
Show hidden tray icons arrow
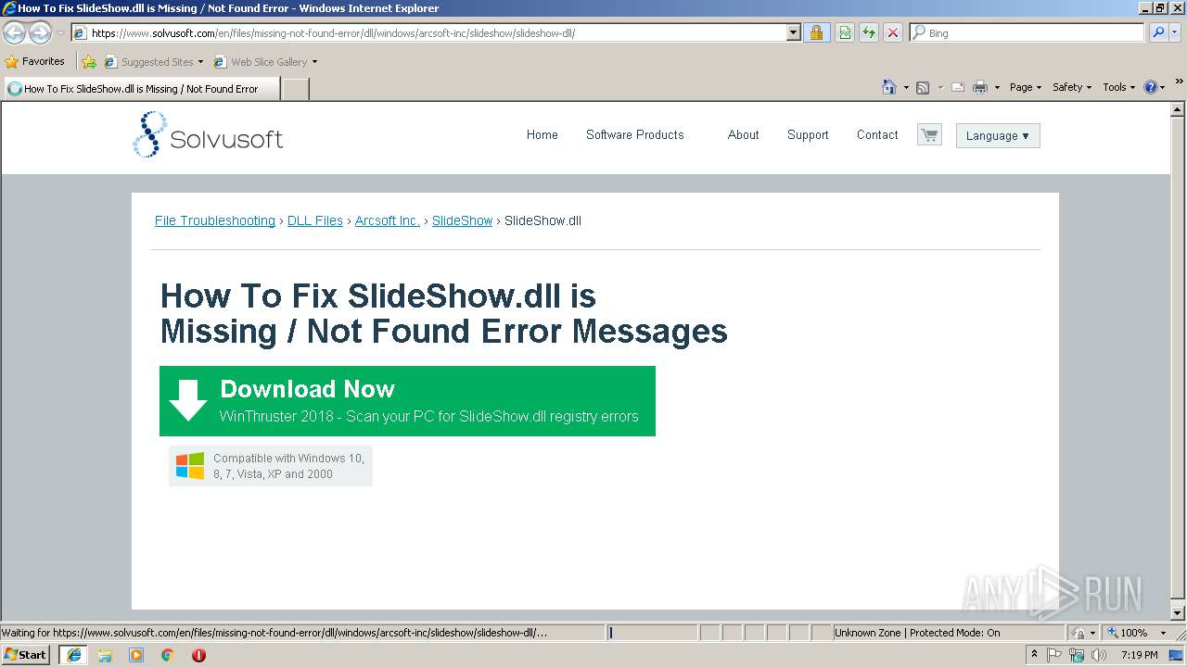tap(1034, 655)
